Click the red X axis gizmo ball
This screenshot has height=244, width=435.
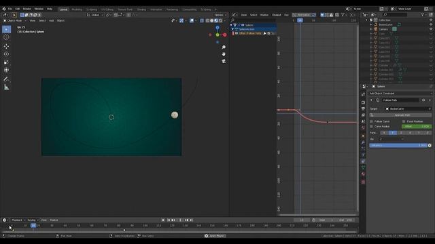(225, 35)
